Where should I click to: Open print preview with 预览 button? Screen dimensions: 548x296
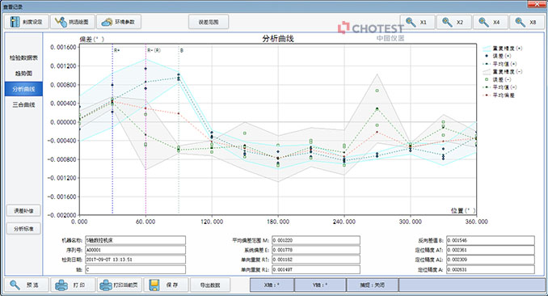pos(26,285)
